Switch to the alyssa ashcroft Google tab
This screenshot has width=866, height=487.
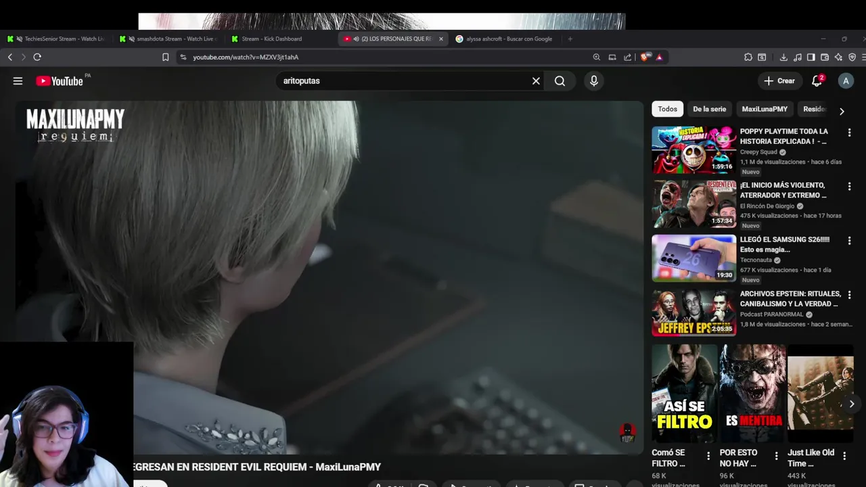pyautogui.click(x=504, y=39)
